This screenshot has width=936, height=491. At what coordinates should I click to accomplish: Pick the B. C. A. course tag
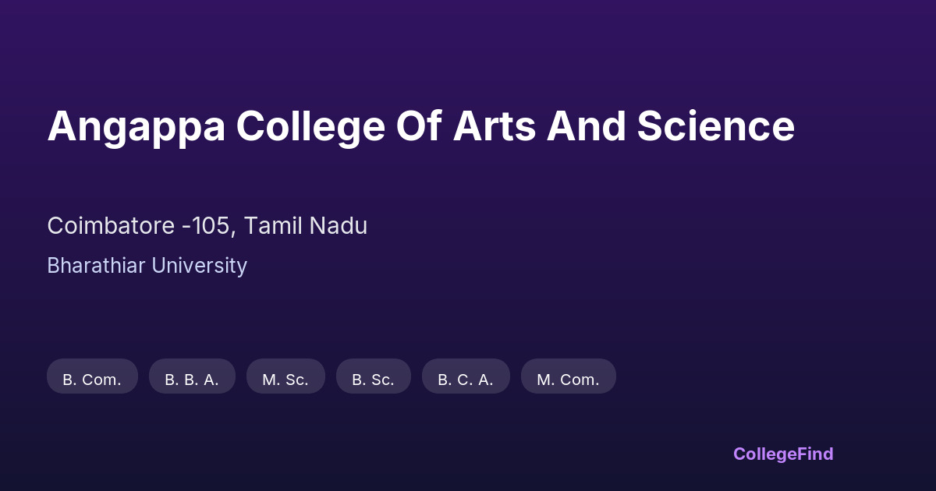pos(466,380)
